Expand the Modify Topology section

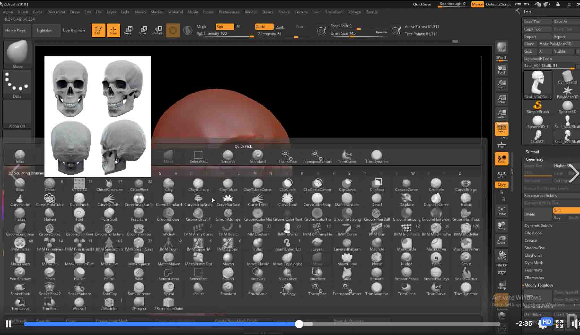(539, 285)
